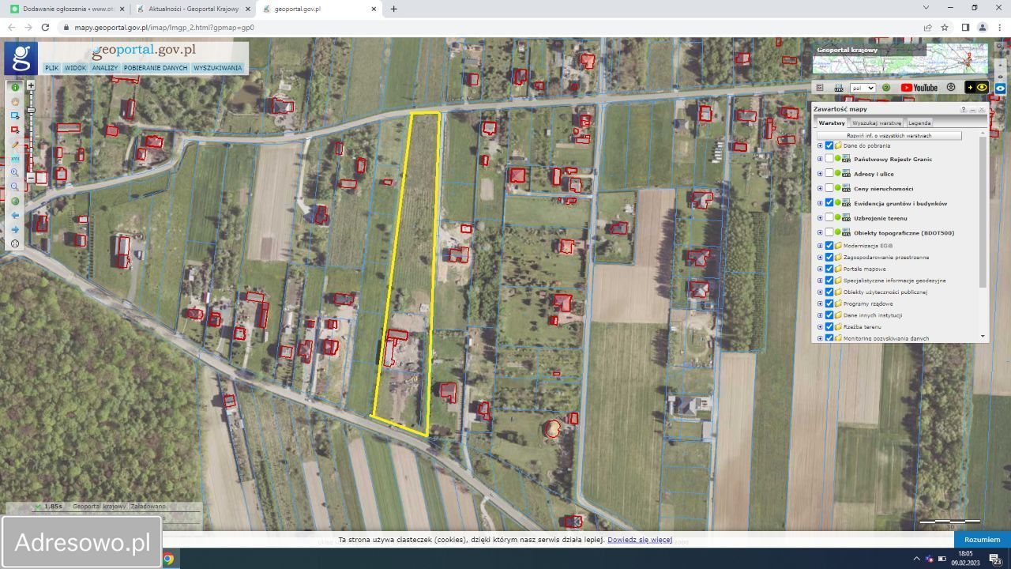1011x569 pixels.
Task: Expand the Zagospodarowanie przestrzenne group
Action: click(x=820, y=257)
